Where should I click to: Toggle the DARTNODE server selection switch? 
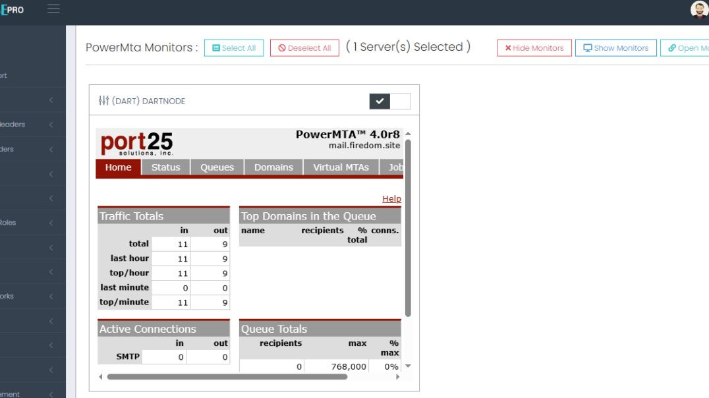click(390, 101)
